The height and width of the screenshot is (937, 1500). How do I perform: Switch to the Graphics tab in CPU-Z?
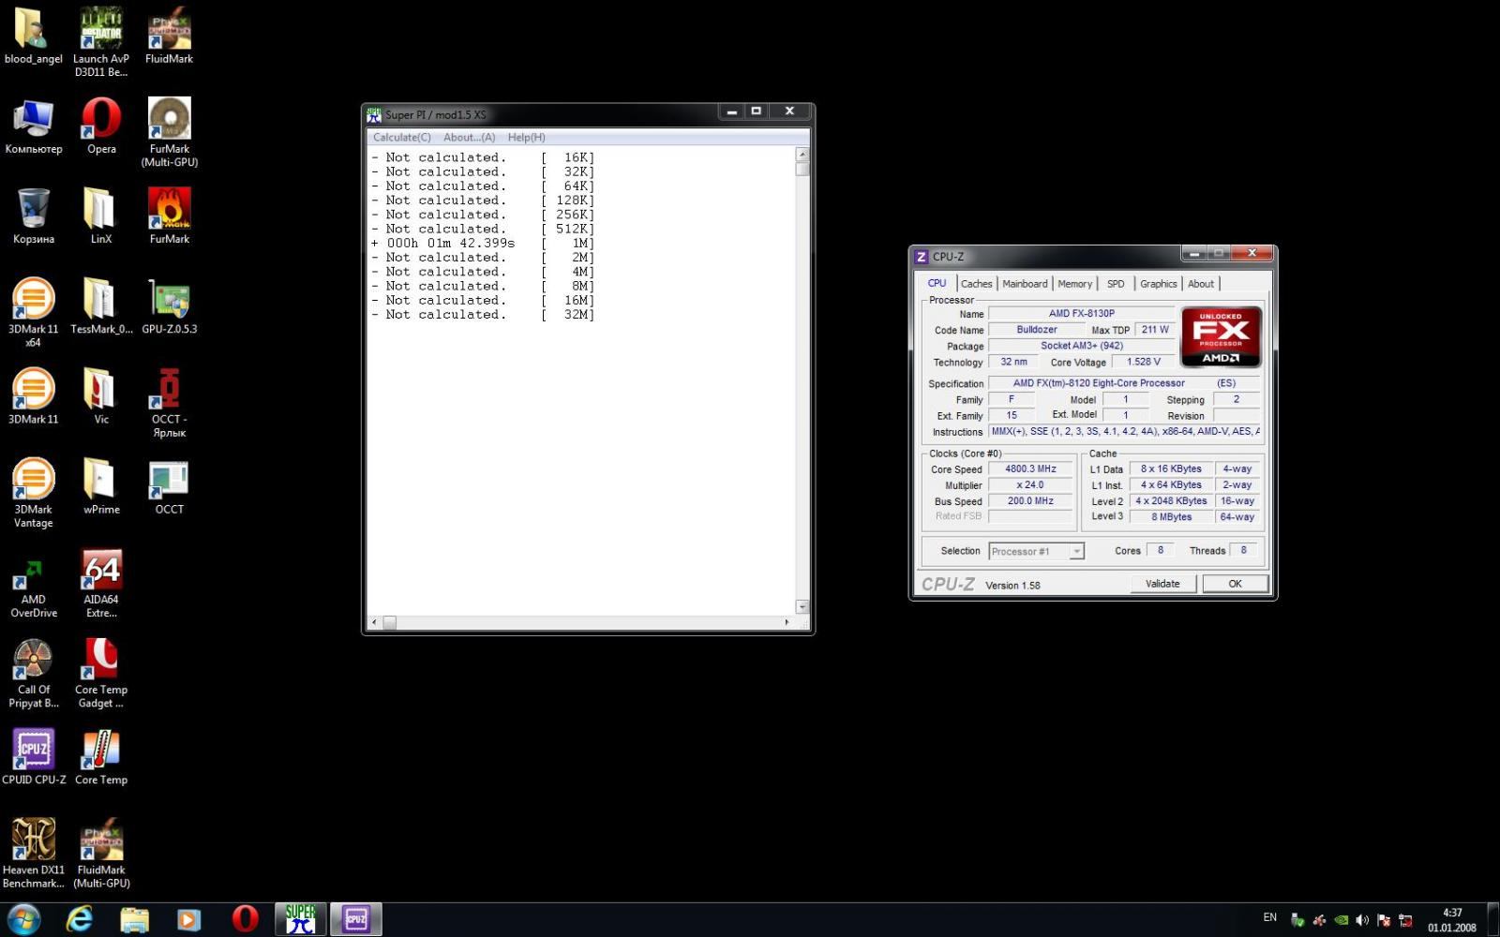point(1159,284)
